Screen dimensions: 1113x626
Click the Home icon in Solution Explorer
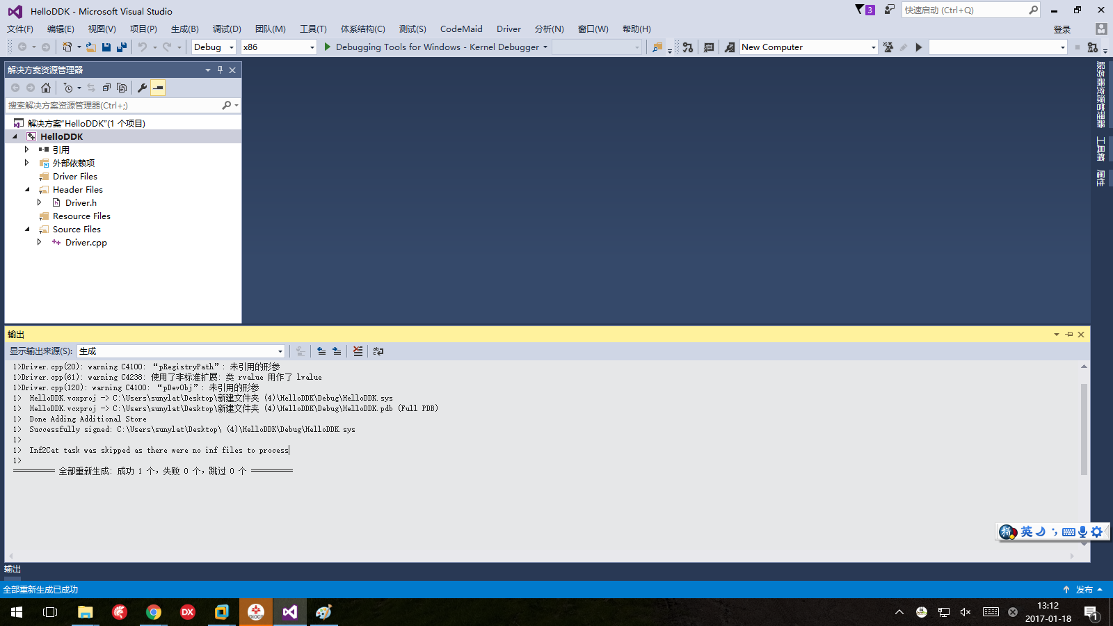(46, 88)
